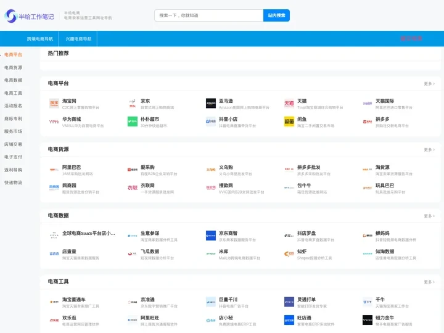
Task: Open the 巨量千川 icon
Action: [x=211, y=302]
